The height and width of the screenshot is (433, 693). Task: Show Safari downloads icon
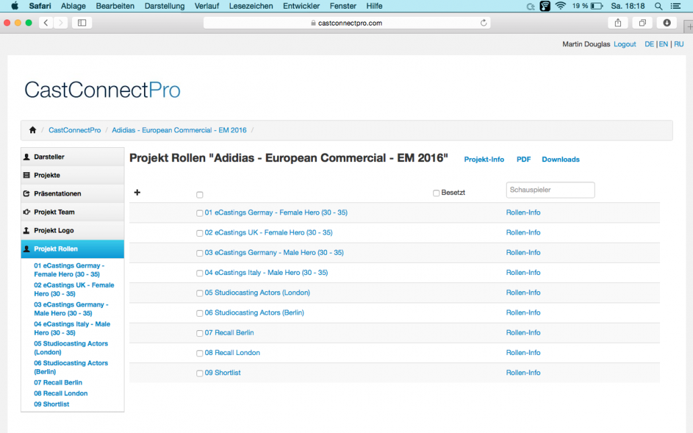[x=667, y=23]
